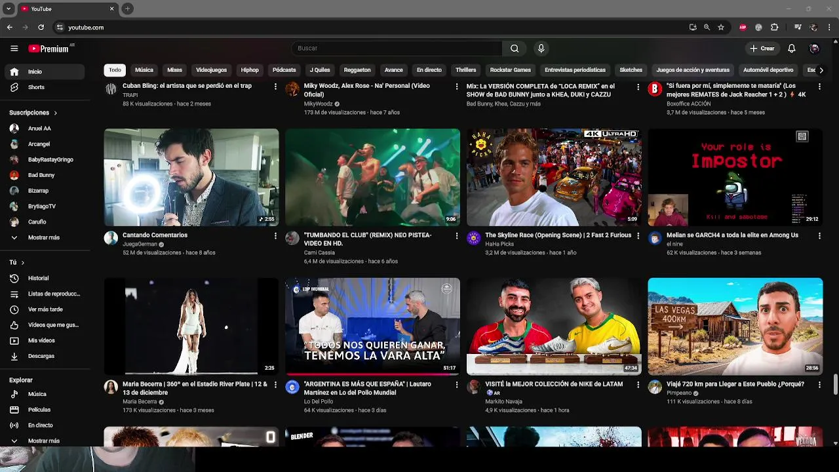This screenshot has height=472, width=839.
Task: Reload the page in browser toolbar
Action: tap(41, 27)
